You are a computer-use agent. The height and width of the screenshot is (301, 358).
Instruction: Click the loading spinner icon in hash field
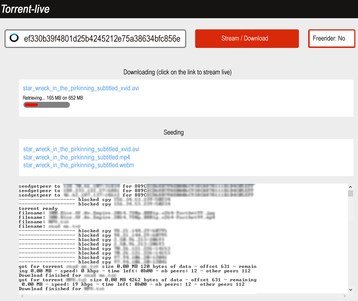pos(14,38)
